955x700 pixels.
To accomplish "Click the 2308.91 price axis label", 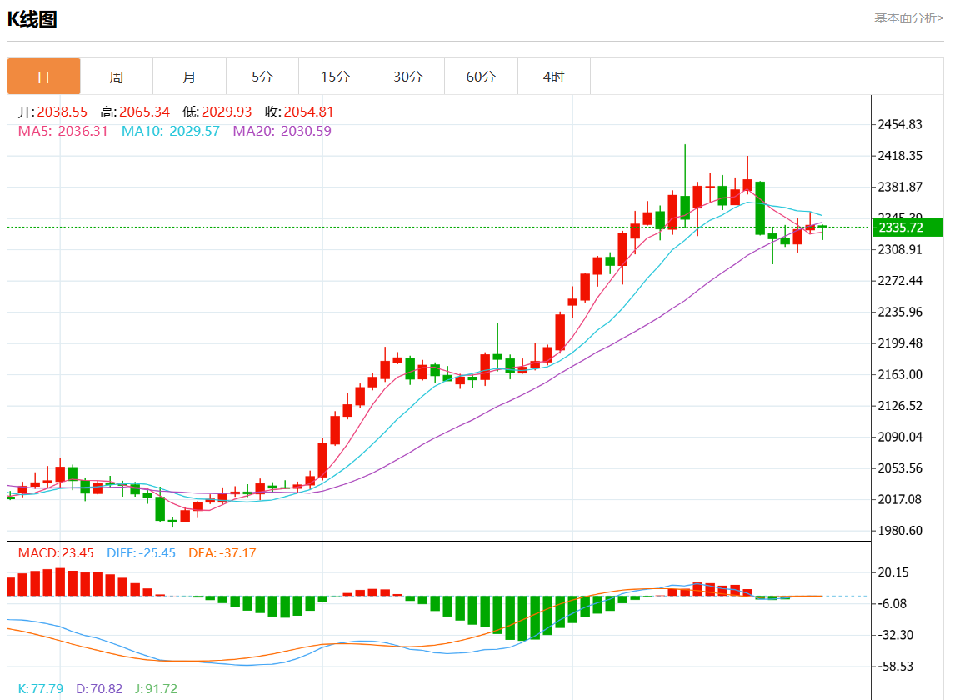I will click(x=899, y=249).
